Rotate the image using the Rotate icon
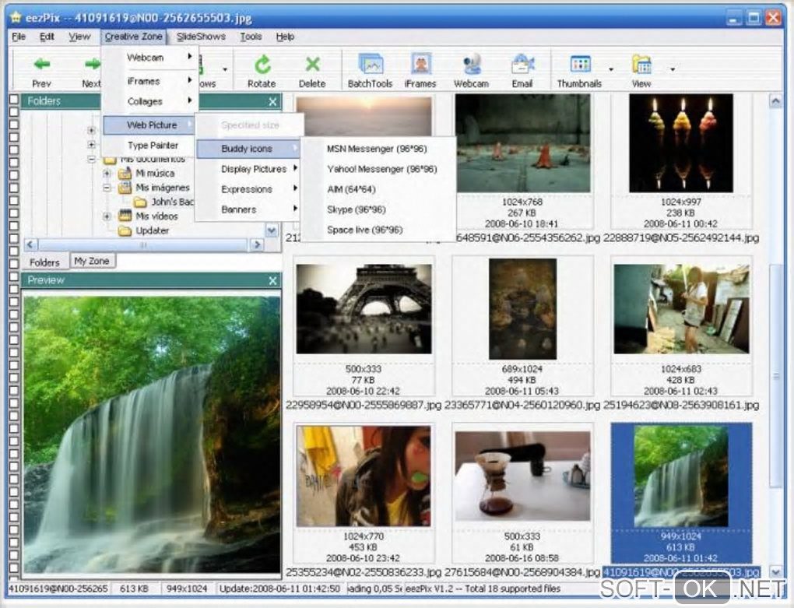Screen dimensions: 794x608 coord(262,65)
